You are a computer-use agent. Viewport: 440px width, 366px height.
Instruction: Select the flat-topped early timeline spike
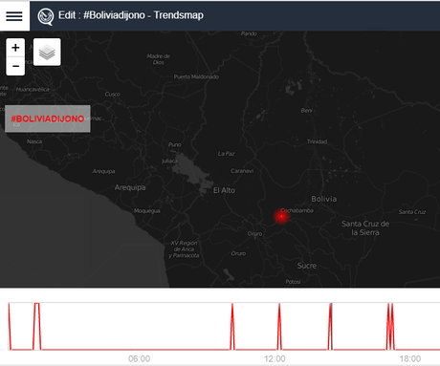pos(37,327)
